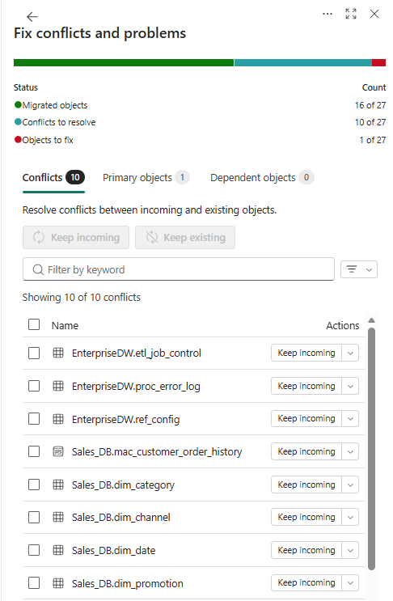
Task: Close the Fix conflicts panel
Action: [x=374, y=14]
